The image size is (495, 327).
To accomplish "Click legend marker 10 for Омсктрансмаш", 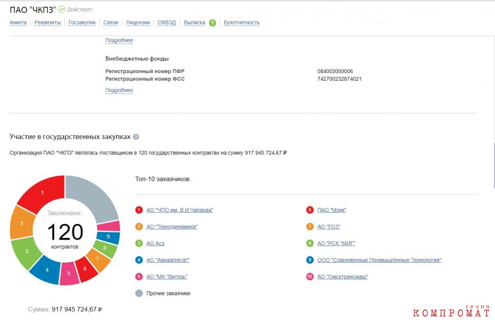I will tap(310, 276).
